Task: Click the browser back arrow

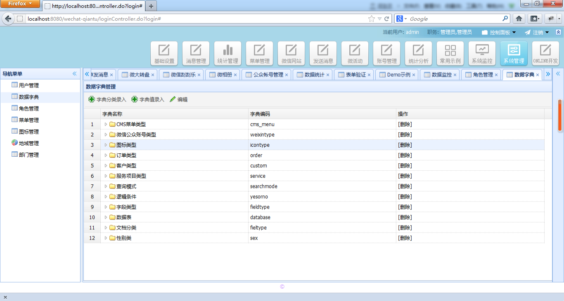Action: click(x=8, y=19)
